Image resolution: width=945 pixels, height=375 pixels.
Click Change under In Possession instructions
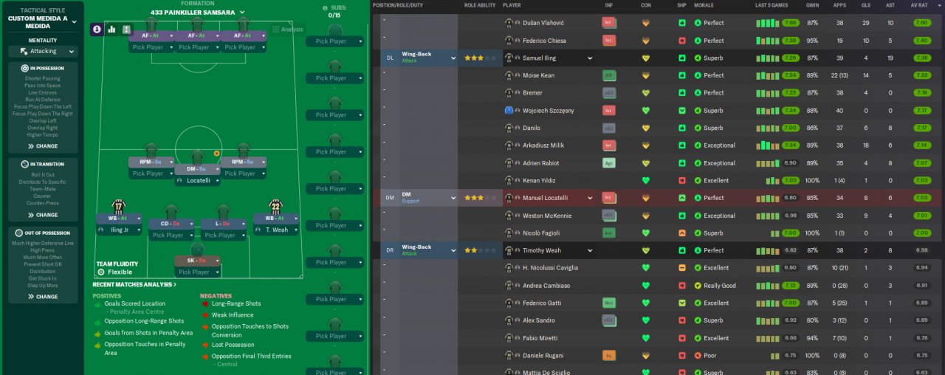click(x=43, y=146)
